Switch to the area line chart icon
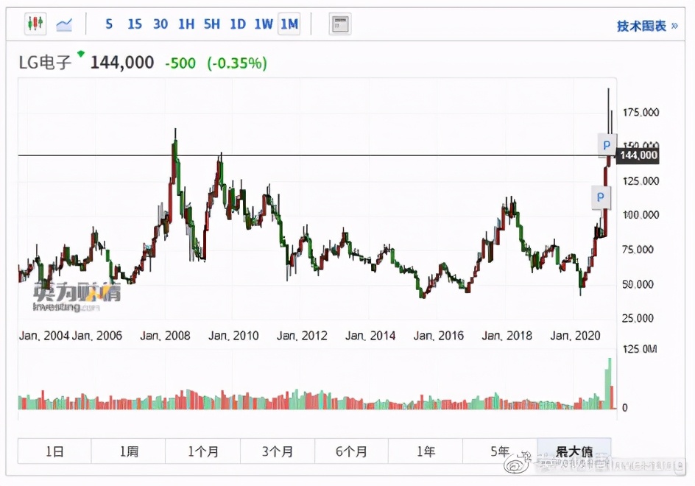 click(64, 24)
